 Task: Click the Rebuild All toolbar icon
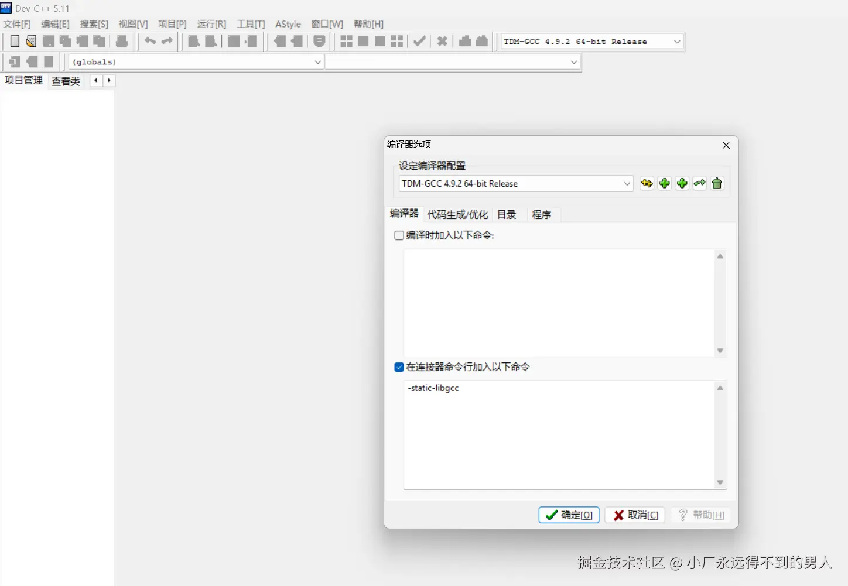tap(397, 41)
